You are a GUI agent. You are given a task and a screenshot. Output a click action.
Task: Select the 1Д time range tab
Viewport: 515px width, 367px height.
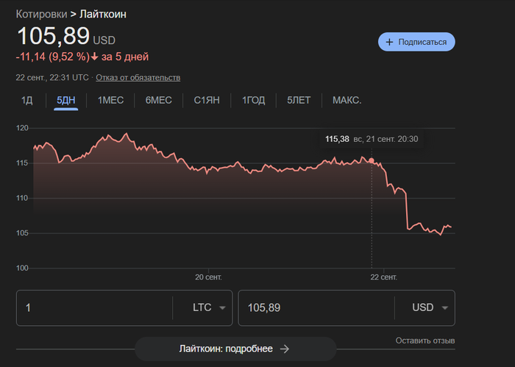coord(27,100)
